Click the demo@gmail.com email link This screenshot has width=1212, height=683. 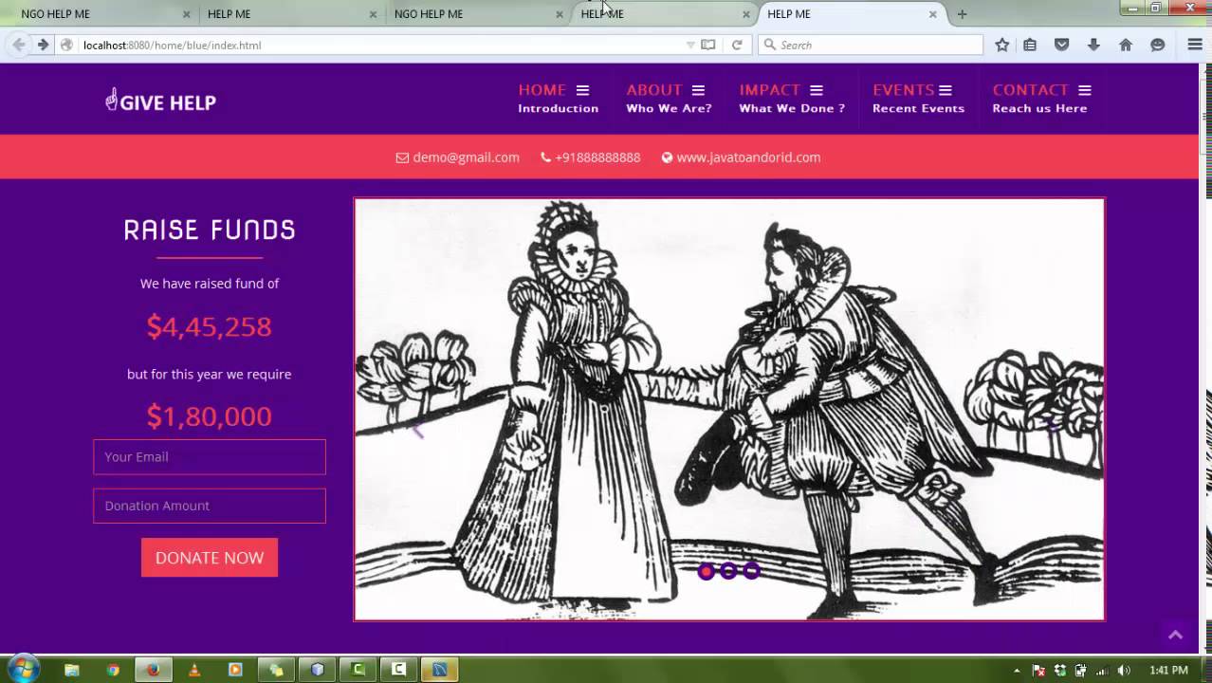466,157
